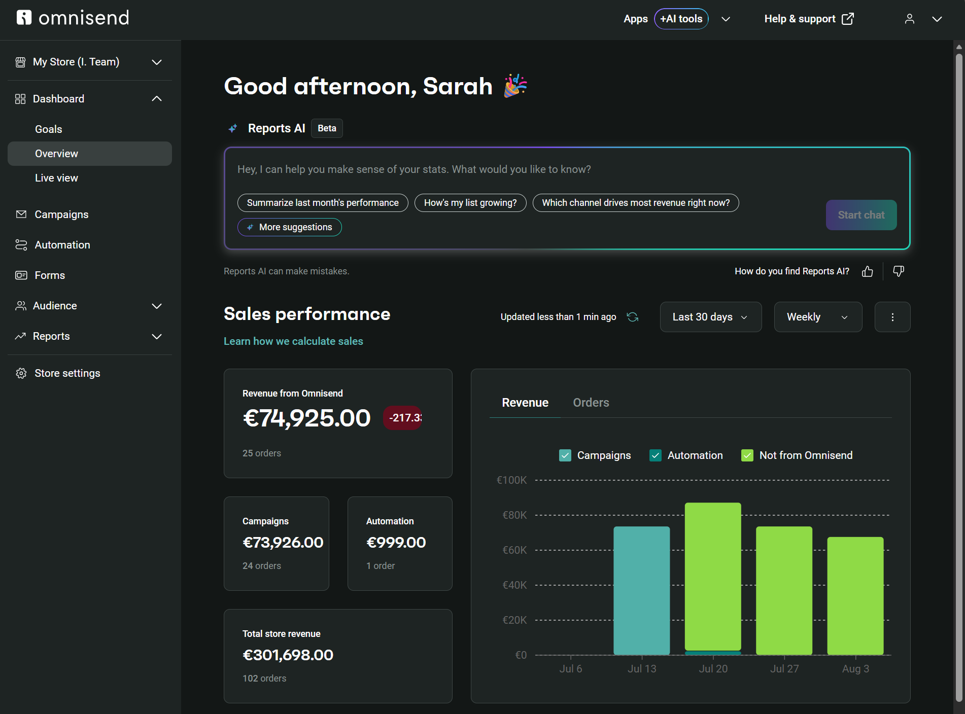Toggle the Campaigns chart checkbox
This screenshot has height=714, width=965.
pyautogui.click(x=565, y=455)
